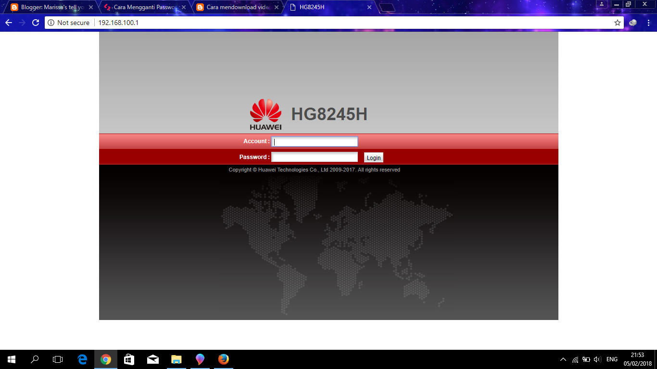Open Paint 3D from taskbar

(x=200, y=359)
